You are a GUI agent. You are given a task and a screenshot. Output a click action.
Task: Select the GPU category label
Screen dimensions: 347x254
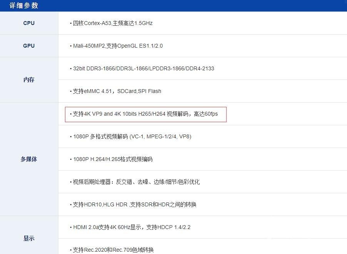click(x=28, y=46)
